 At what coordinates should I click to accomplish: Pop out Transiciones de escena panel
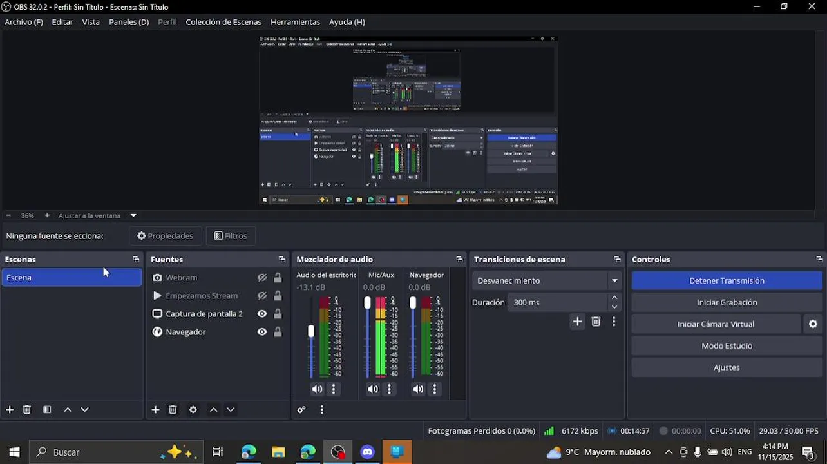[617, 260]
